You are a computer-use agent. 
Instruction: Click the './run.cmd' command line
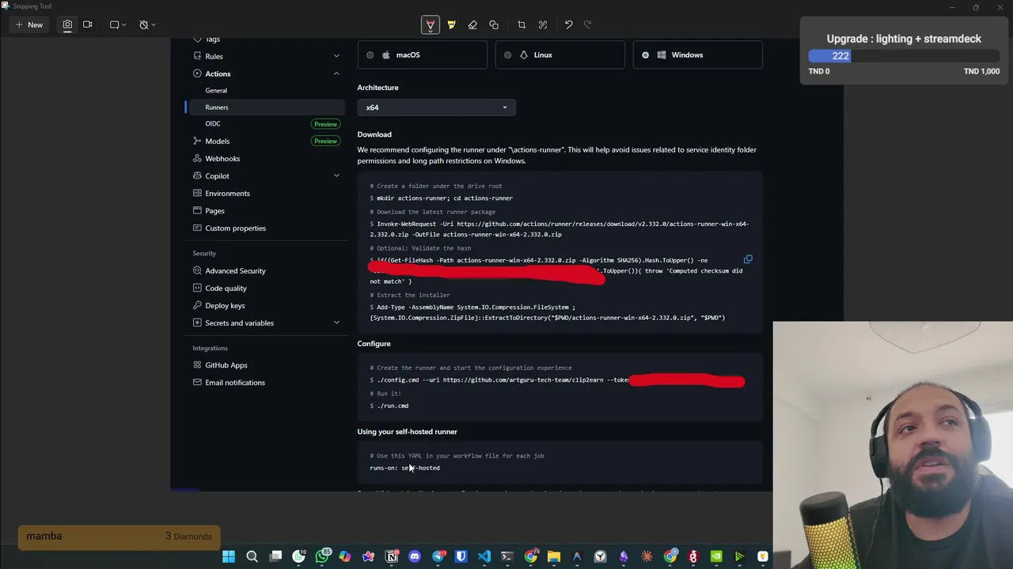click(393, 405)
